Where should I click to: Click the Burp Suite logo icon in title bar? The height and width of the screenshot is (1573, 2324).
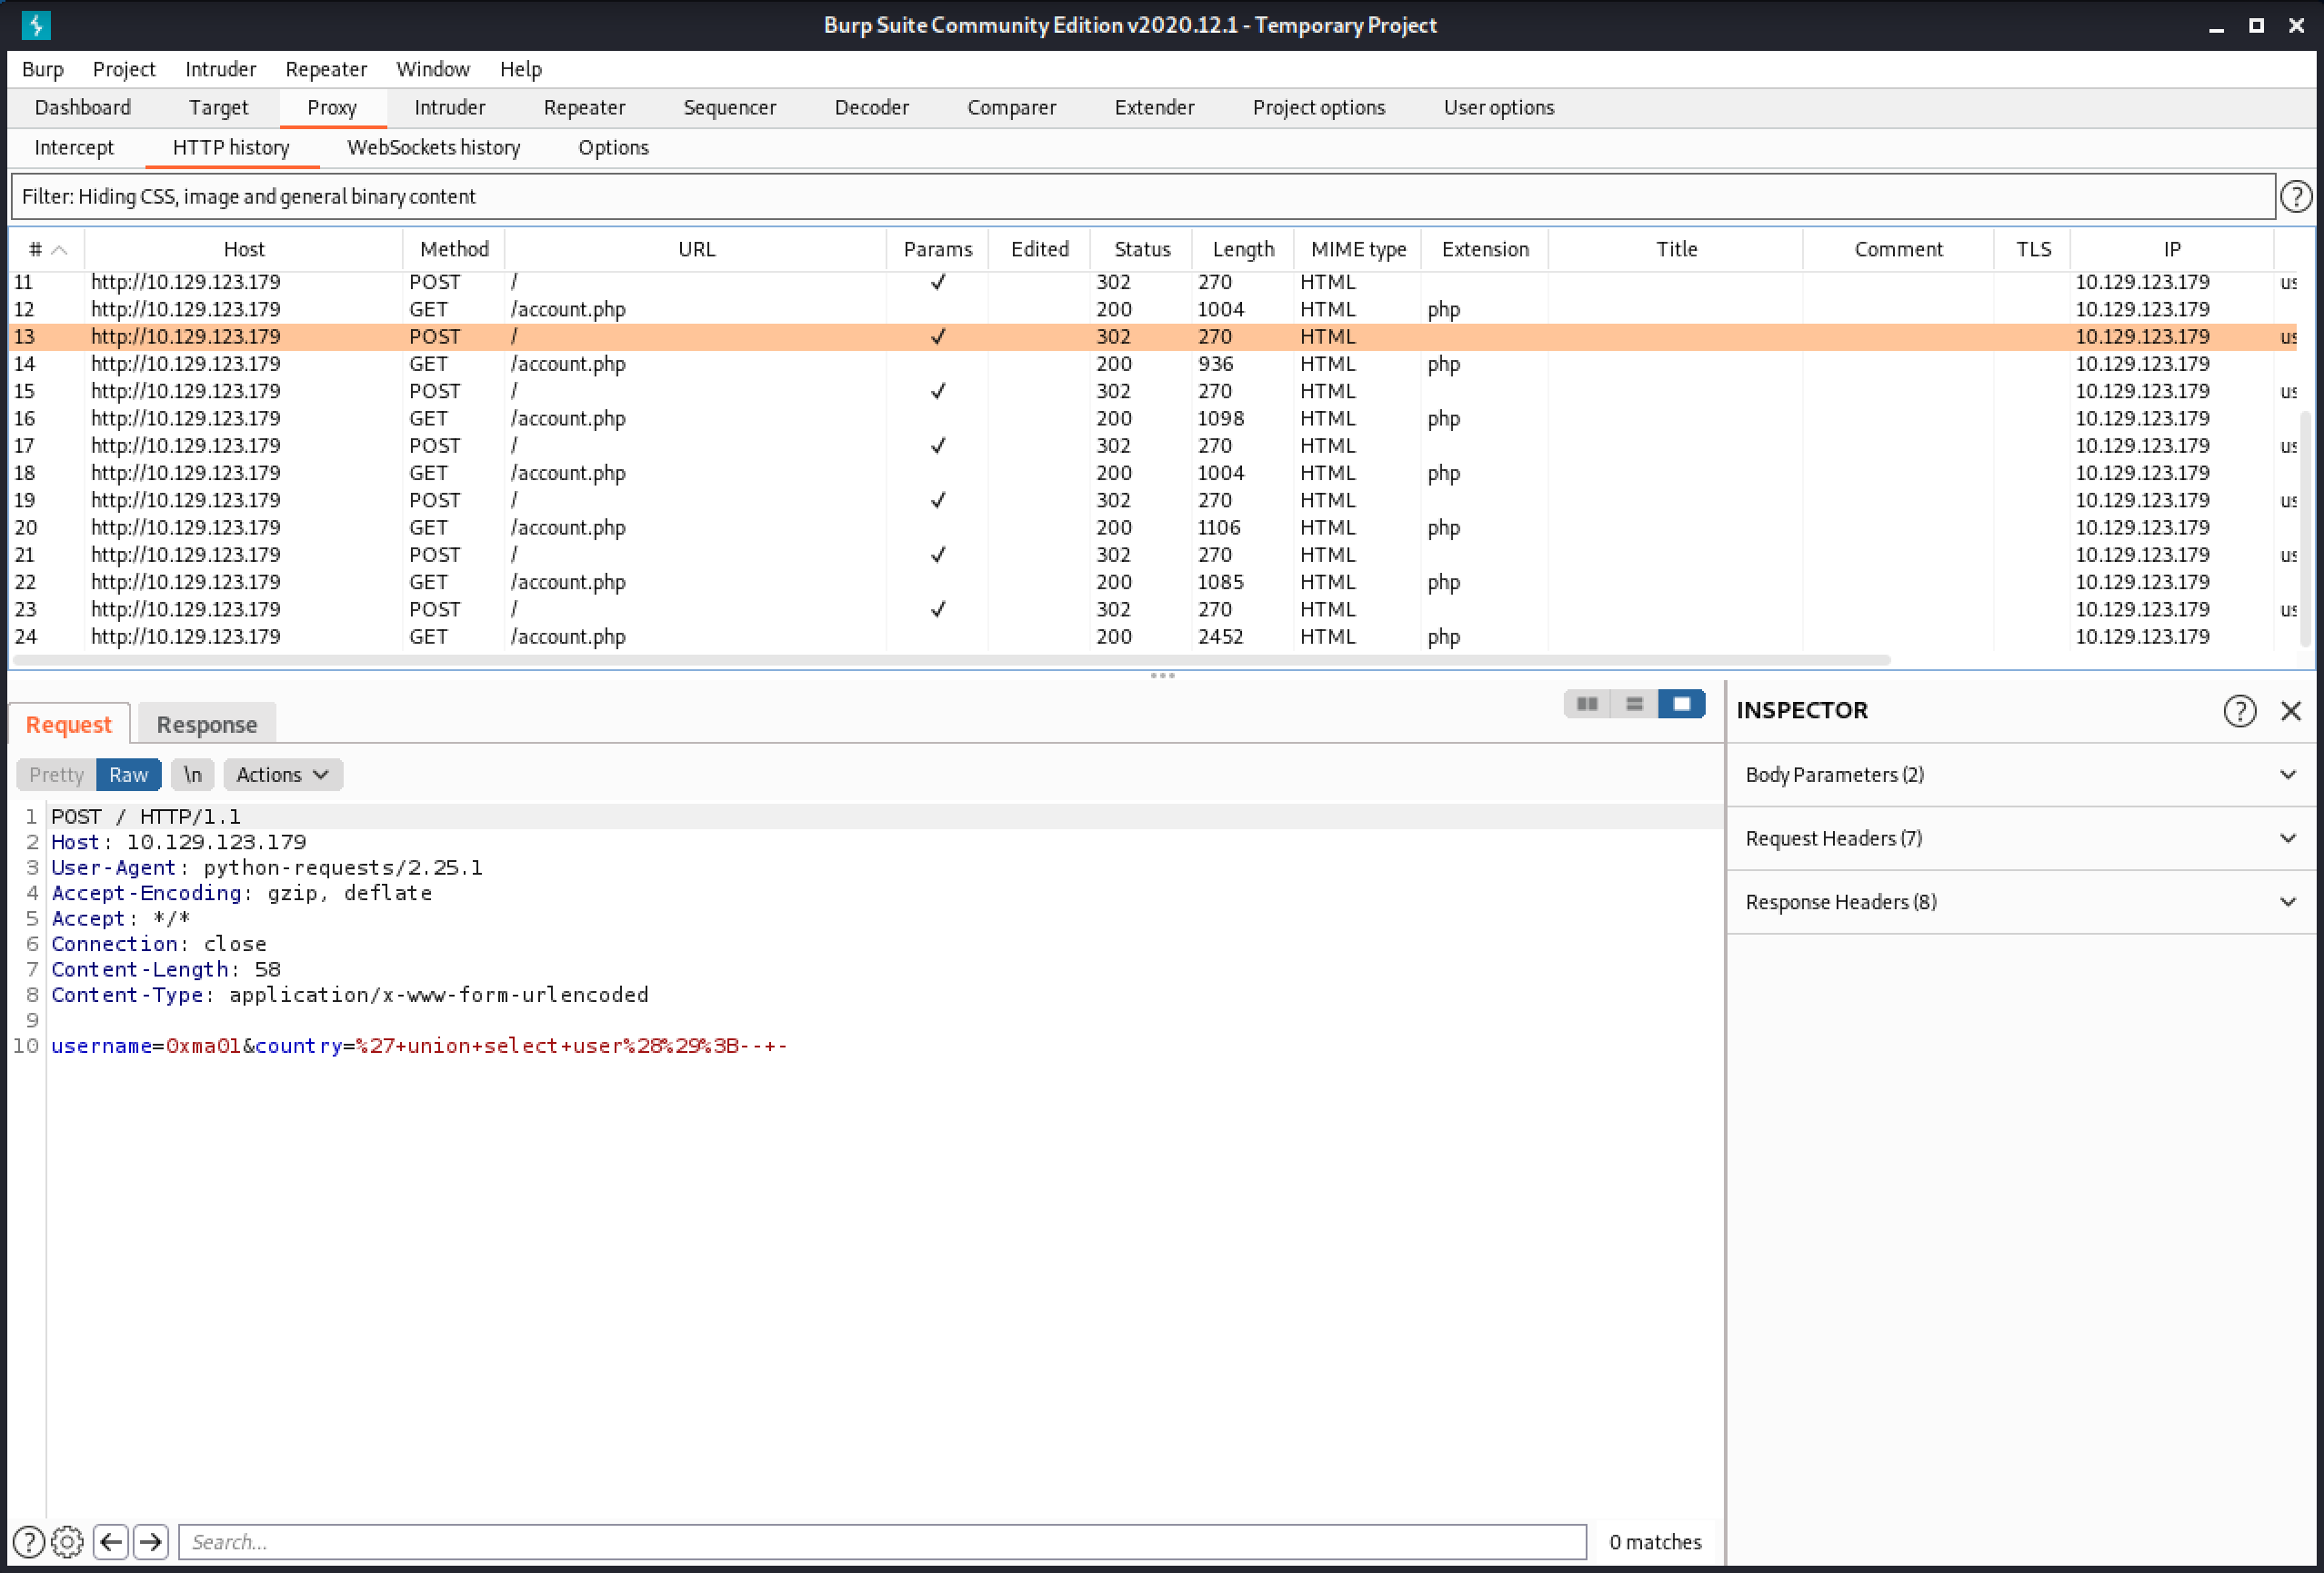pyautogui.click(x=36, y=25)
